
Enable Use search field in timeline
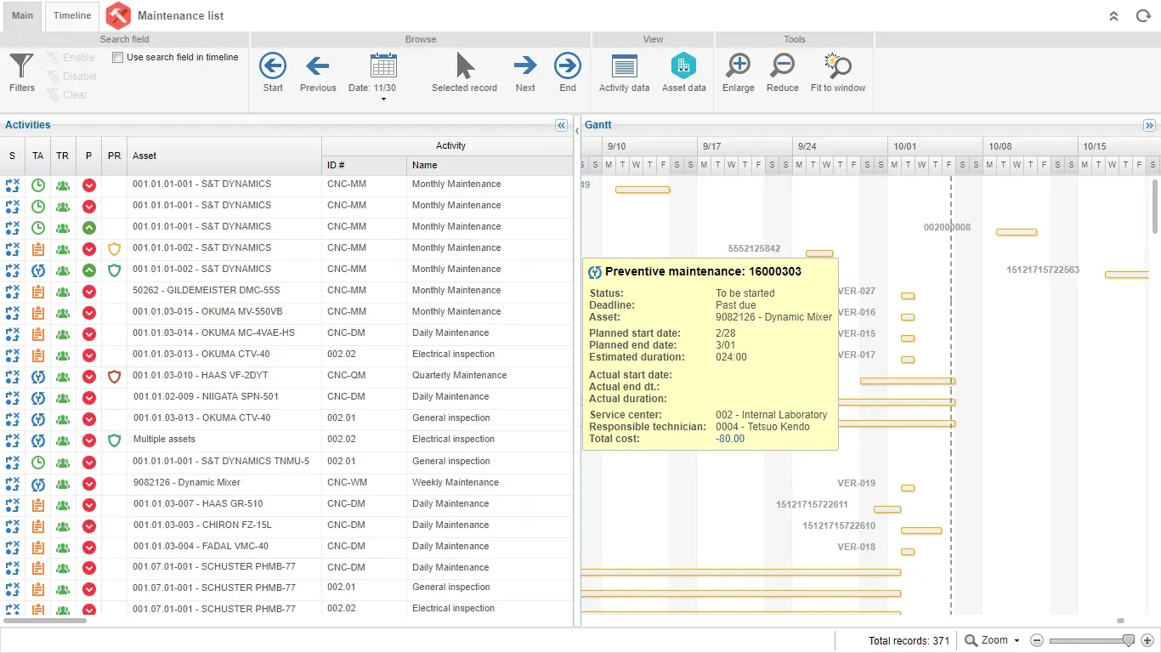[x=118, y=58]
